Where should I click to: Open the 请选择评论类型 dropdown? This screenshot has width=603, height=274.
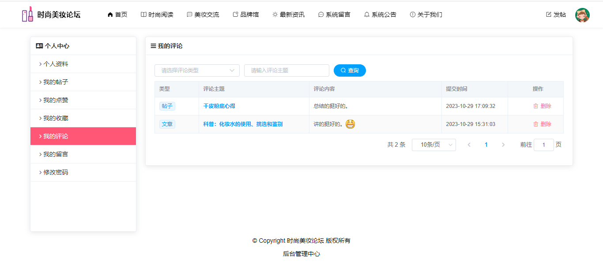click(197, 70)
